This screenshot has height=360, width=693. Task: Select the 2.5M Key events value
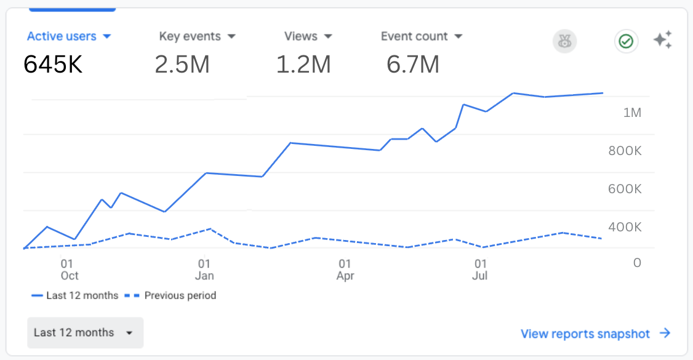182,65
